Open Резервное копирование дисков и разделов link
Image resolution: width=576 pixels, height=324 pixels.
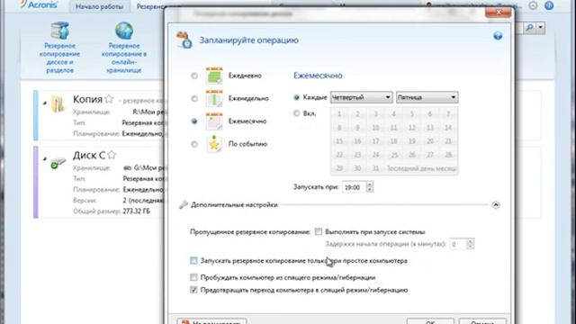point(59,58)
